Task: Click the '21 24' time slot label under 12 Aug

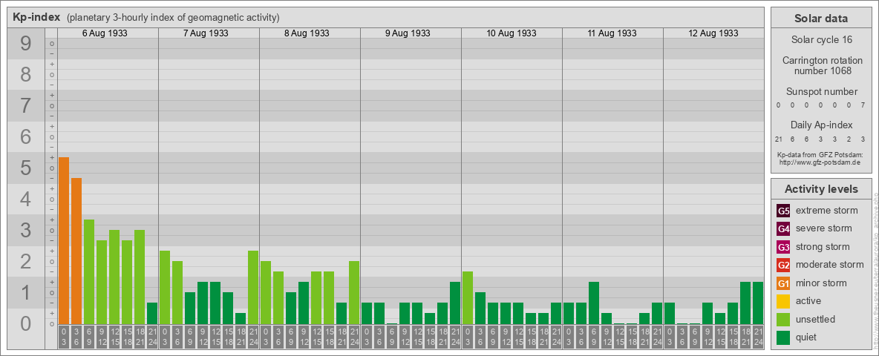Action: [x=757, y=337]
